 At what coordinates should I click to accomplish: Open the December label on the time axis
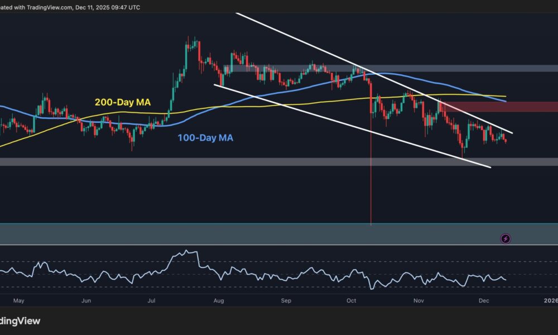coord(484,300)
